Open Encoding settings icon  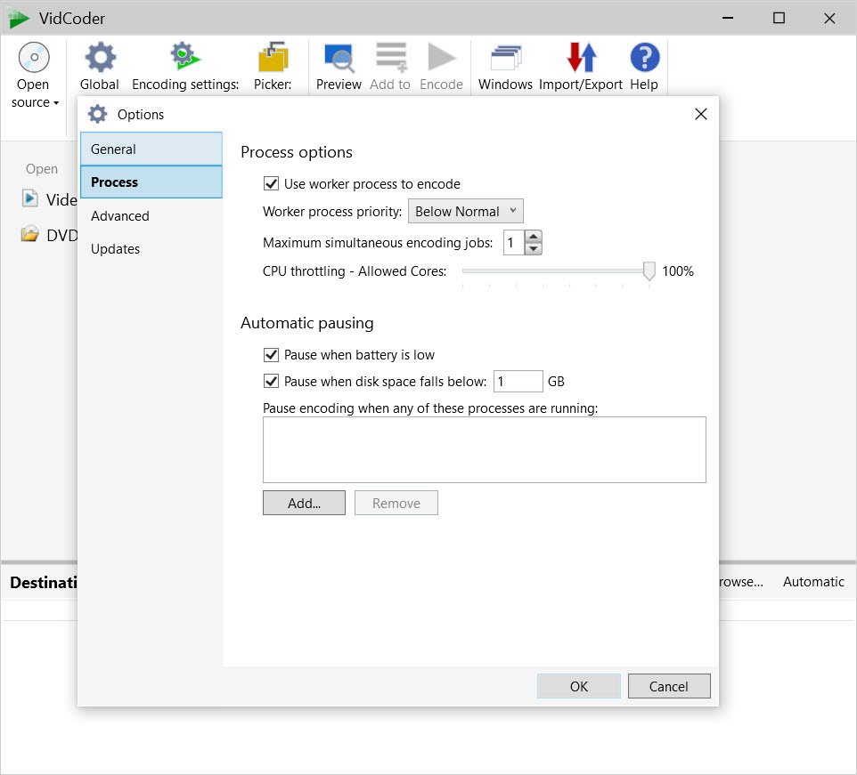coord(184,56)
